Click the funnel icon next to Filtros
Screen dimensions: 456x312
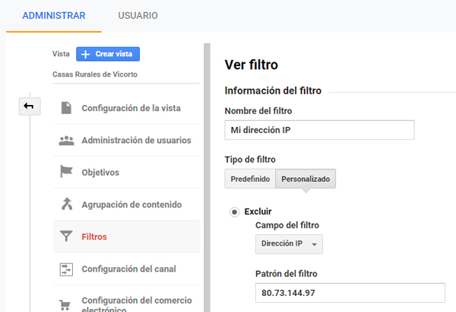pyautogui.click(x=66, y=237)
